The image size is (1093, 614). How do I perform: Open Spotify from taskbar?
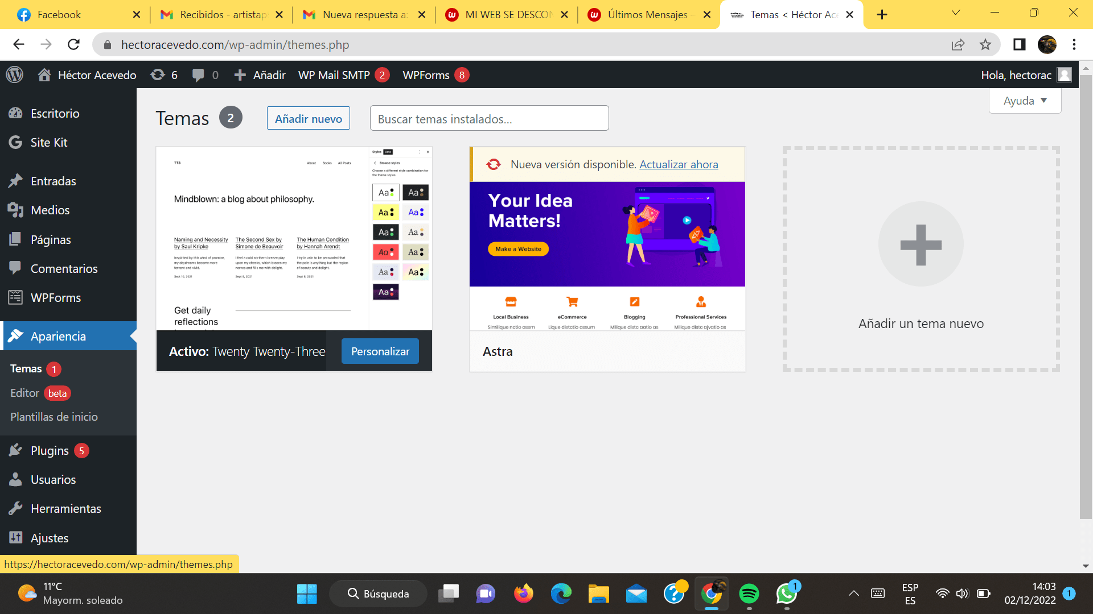[x=749, y=594]
